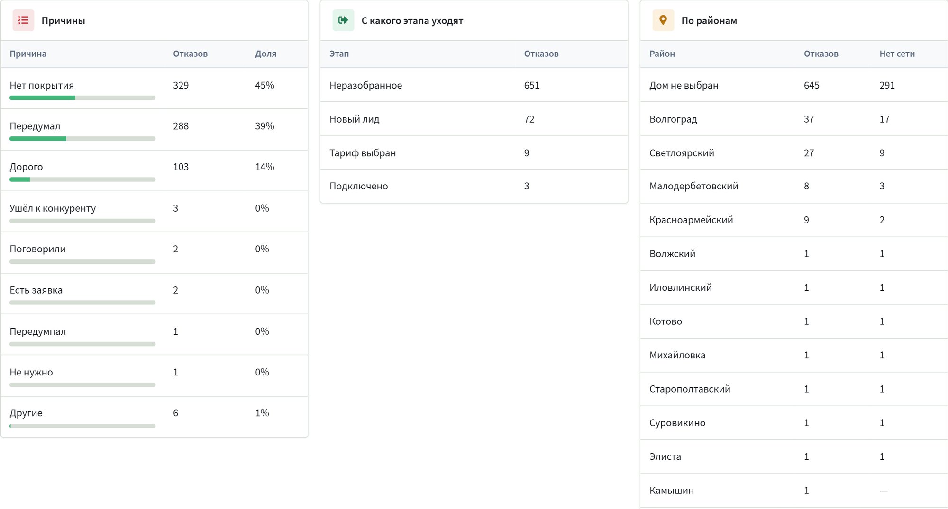Select the Ушёл к конкуренту row

pyautogui.click(x=155, y=212)
